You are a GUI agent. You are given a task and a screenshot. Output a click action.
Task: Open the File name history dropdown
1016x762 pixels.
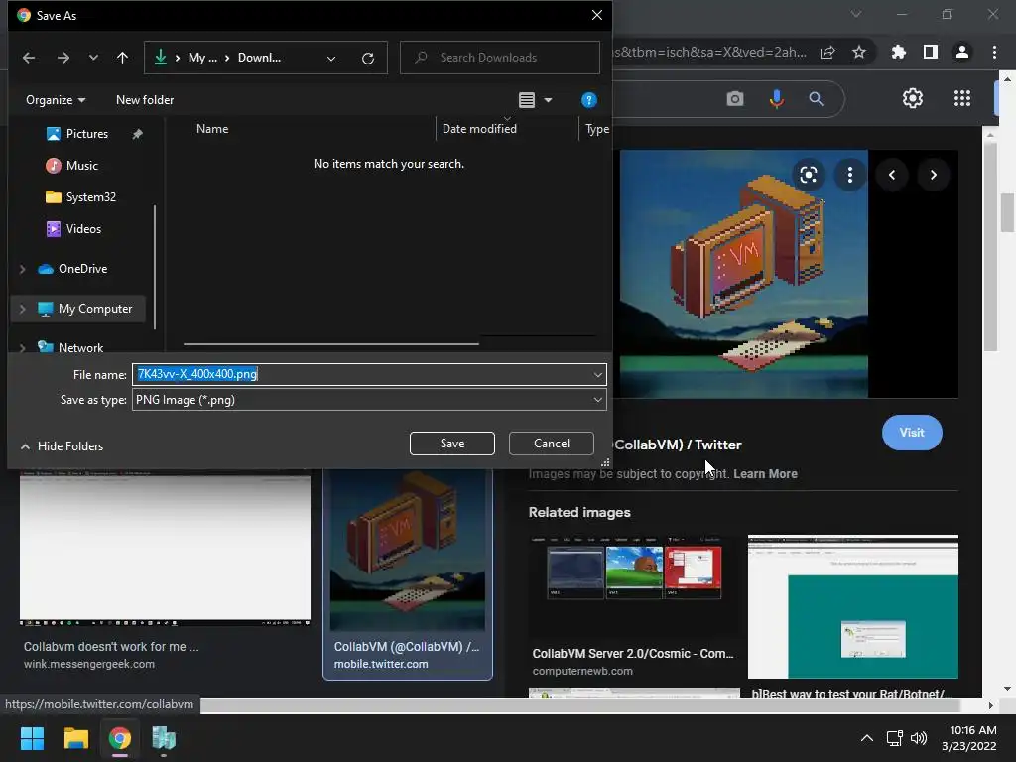point(598,374)
